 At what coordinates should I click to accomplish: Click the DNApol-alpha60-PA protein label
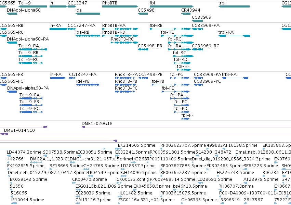coord(28,88)
